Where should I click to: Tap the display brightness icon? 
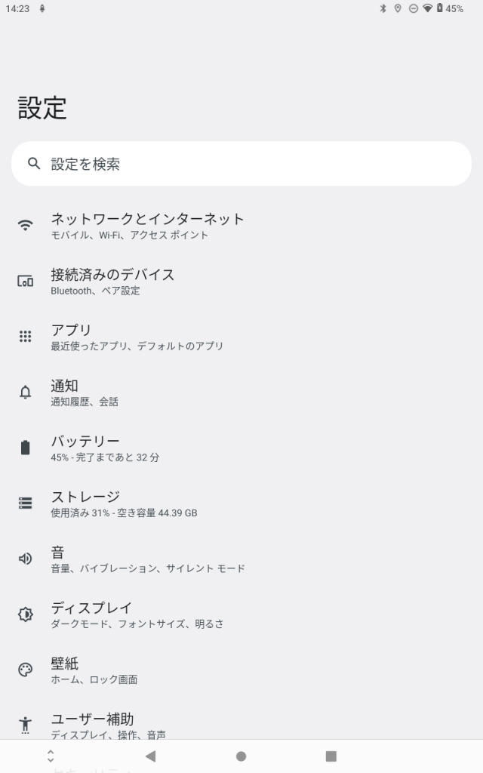[x=26, y=614]
